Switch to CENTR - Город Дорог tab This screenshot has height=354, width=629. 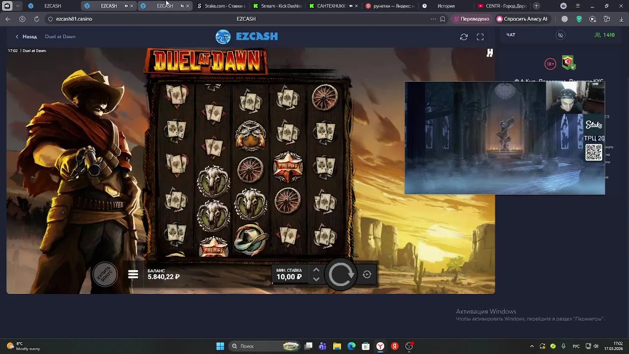click(502, 6)
